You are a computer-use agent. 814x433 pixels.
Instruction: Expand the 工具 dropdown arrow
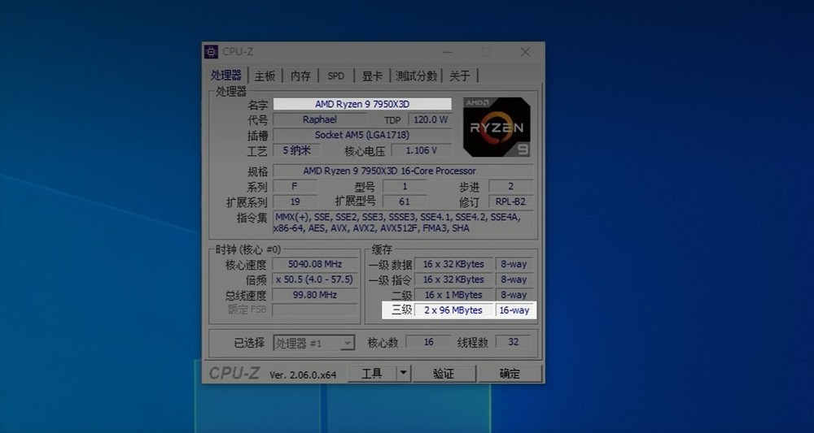(x=404, y=374)
